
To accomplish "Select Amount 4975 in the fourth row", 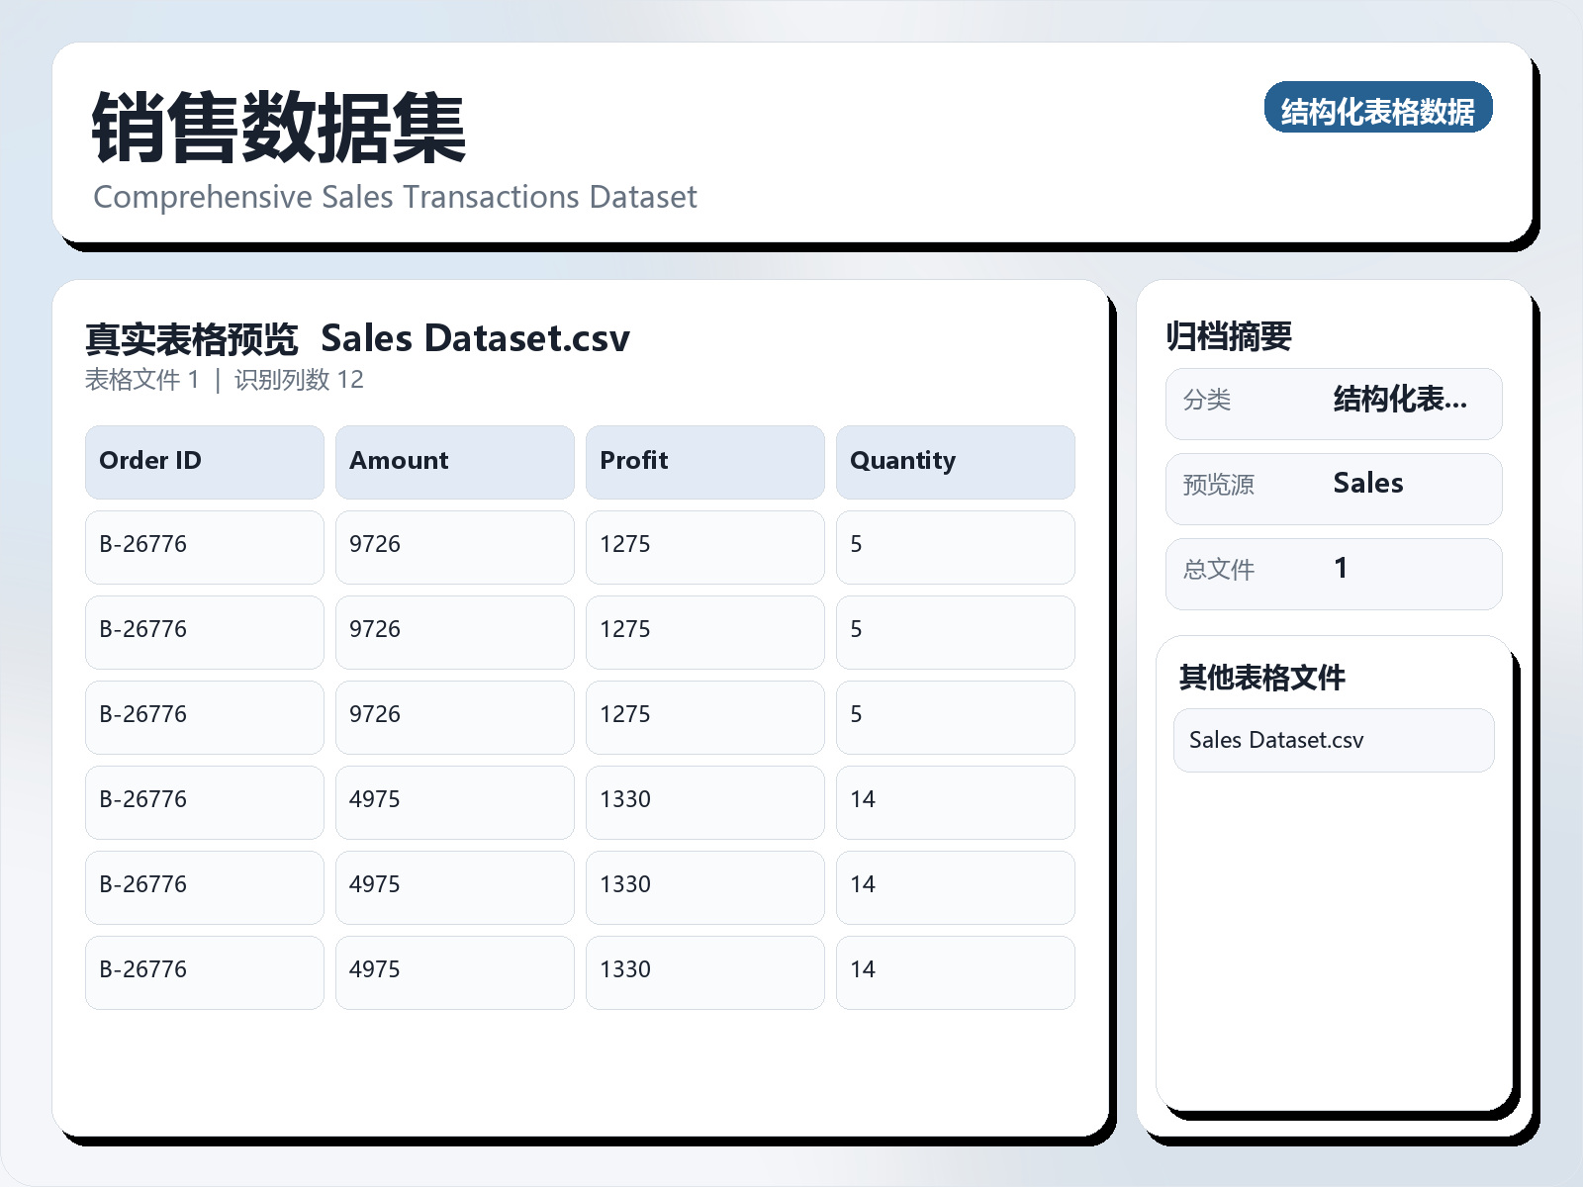I will click(454, 801).
